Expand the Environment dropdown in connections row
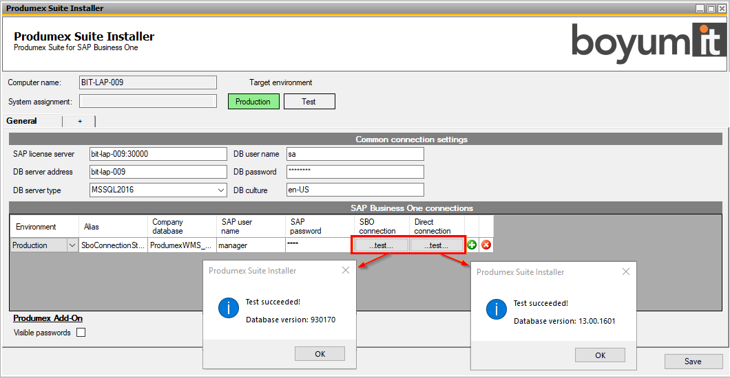The height and width of the screenshot is (378, 730). [72, 245]
